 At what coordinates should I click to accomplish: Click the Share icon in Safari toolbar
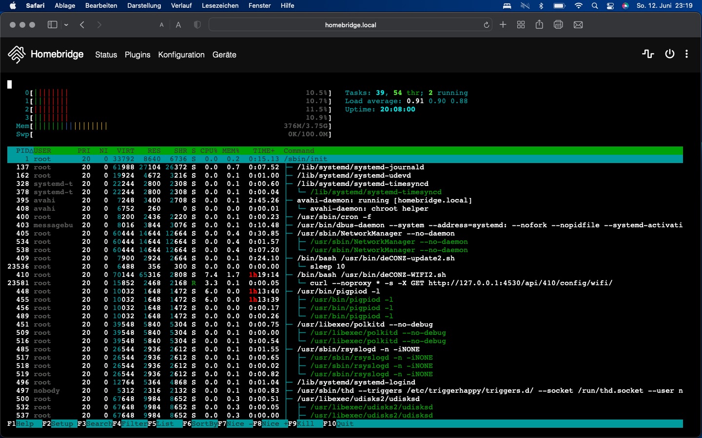click(x=539, y=25)
